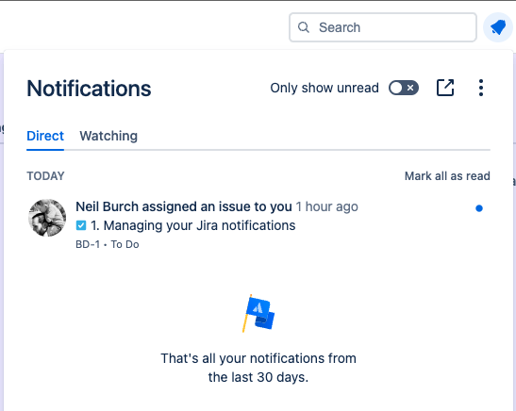Click the blue task type icon
Image resolution: width=516 pixels, height=411 pixels.
[x=81, y=225]
